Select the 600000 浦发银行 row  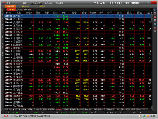(78, 16)
